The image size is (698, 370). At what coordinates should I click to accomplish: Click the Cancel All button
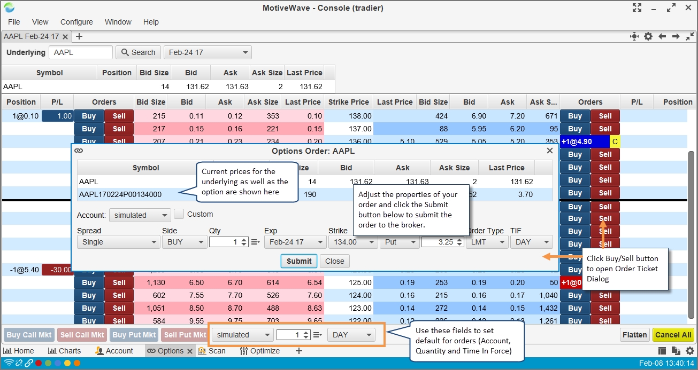pyautogui.click(x=673, y=335)
